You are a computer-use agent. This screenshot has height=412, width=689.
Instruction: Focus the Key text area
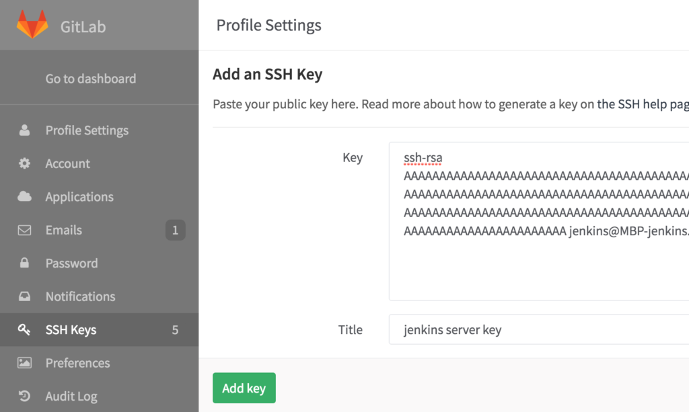tap(539, 221)
